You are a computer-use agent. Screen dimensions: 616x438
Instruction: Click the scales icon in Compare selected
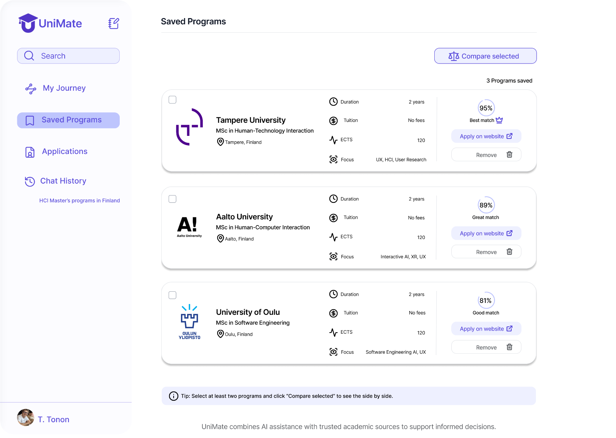click(x=454, y=56)
